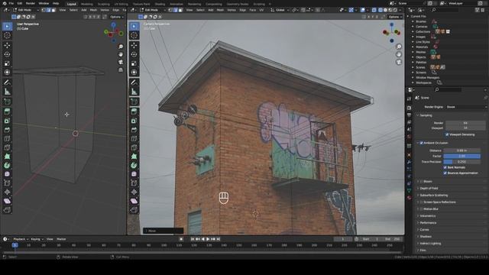This screenshot has width=489, height=275.
Task: Switch to the Shading workspace tab
Action: click(160, 4)
